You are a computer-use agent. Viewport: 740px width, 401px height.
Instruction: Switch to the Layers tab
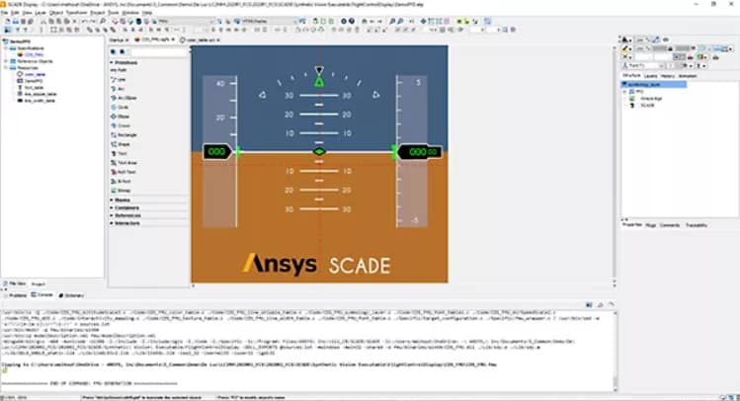[x=650, y=75]
